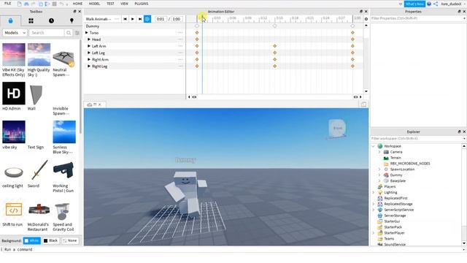The image size is (467, 263).
Task: Undock the Toolbox panel
Action: click(74, 12)
